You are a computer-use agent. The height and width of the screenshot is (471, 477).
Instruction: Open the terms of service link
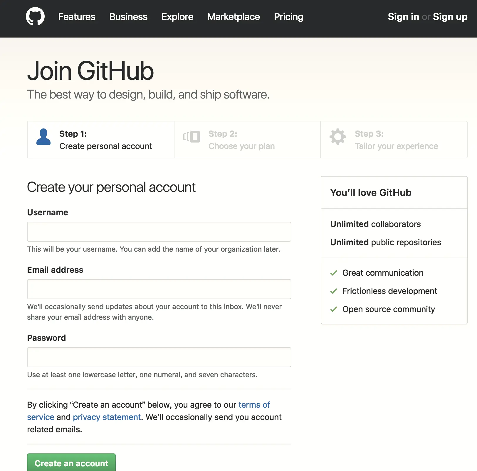point(254,405)
